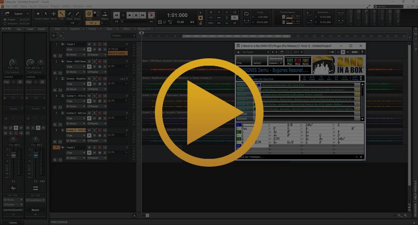Switch to the inspector ProCh tab
The width and height of the screenshot is (418, 225).
pos(41,29)
